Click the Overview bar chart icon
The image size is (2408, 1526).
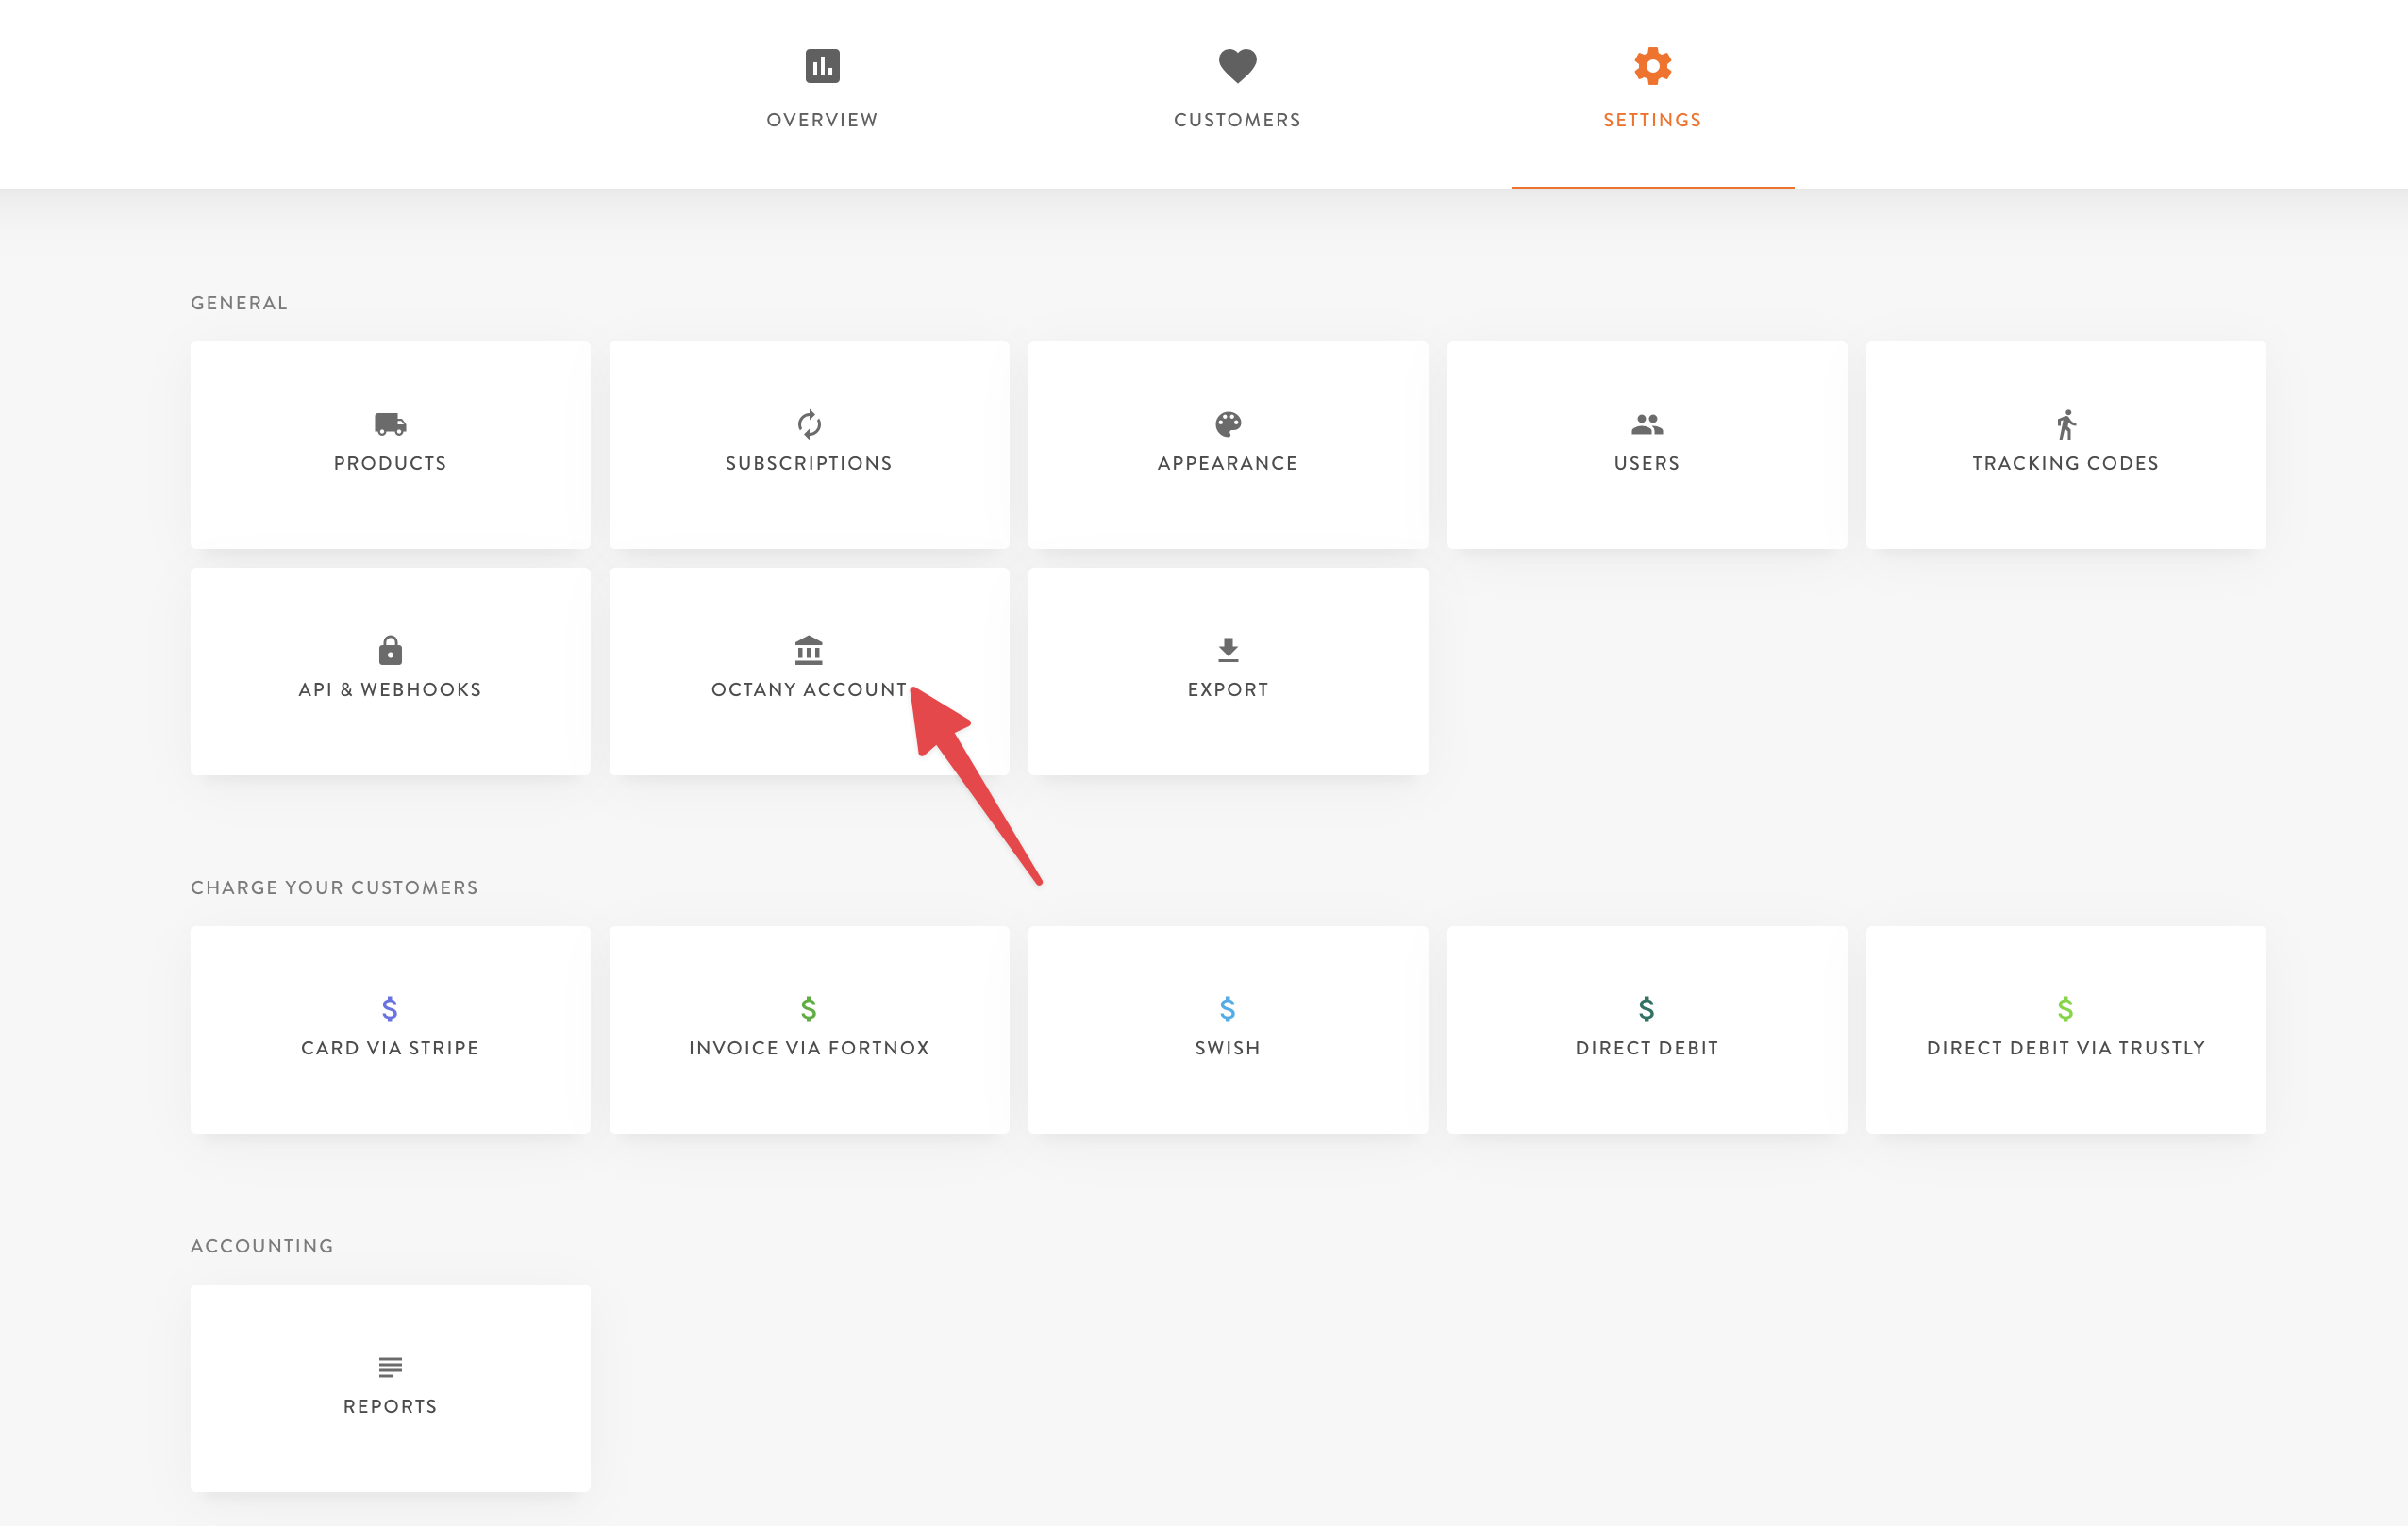tap(822, 66)
